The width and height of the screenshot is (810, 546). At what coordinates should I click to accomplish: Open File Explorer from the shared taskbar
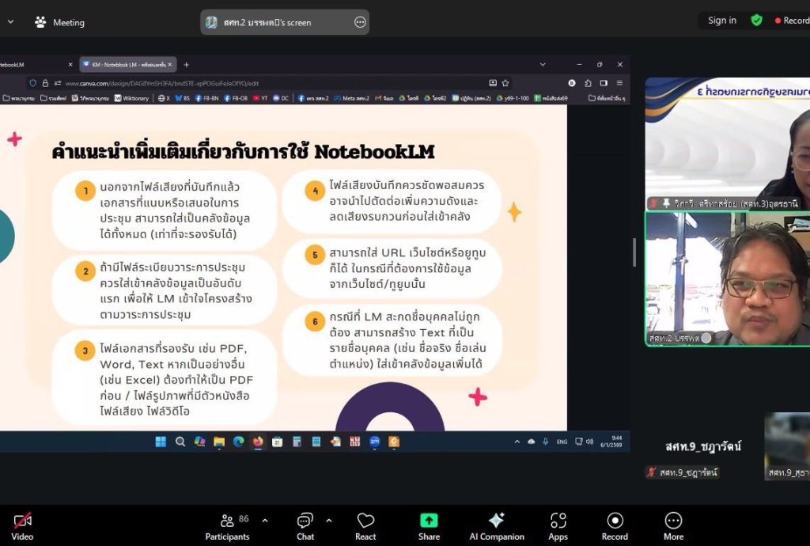pos(219,442)
